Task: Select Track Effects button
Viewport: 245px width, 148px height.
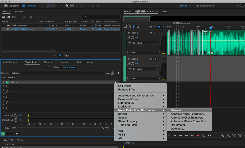Action: click(x=69, y=67)
